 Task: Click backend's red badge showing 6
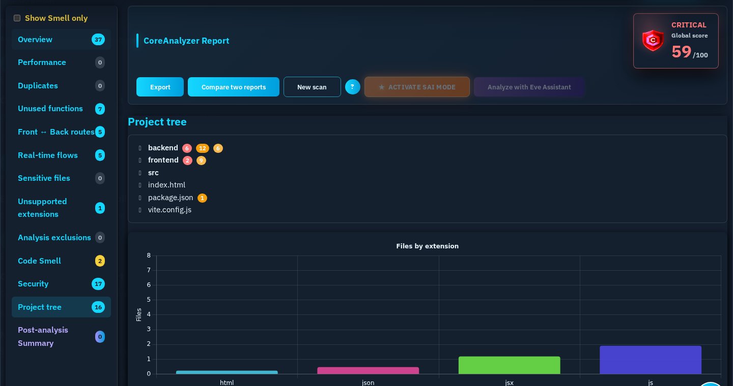click(187, 148)
